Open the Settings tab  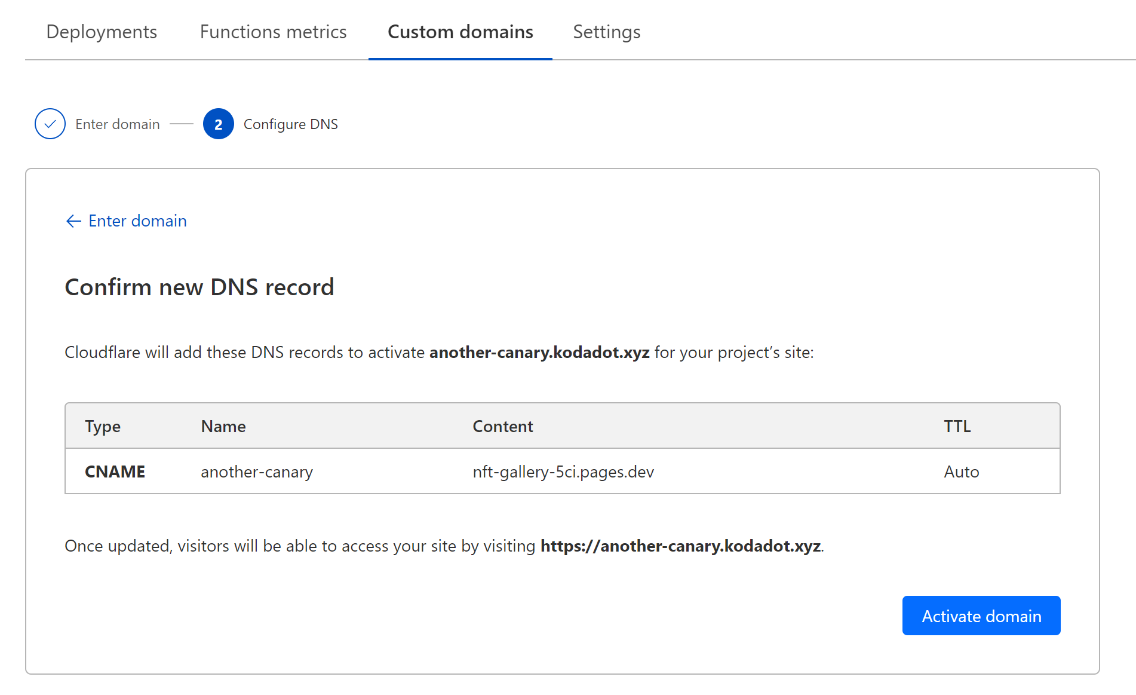[x=607, y=32]
